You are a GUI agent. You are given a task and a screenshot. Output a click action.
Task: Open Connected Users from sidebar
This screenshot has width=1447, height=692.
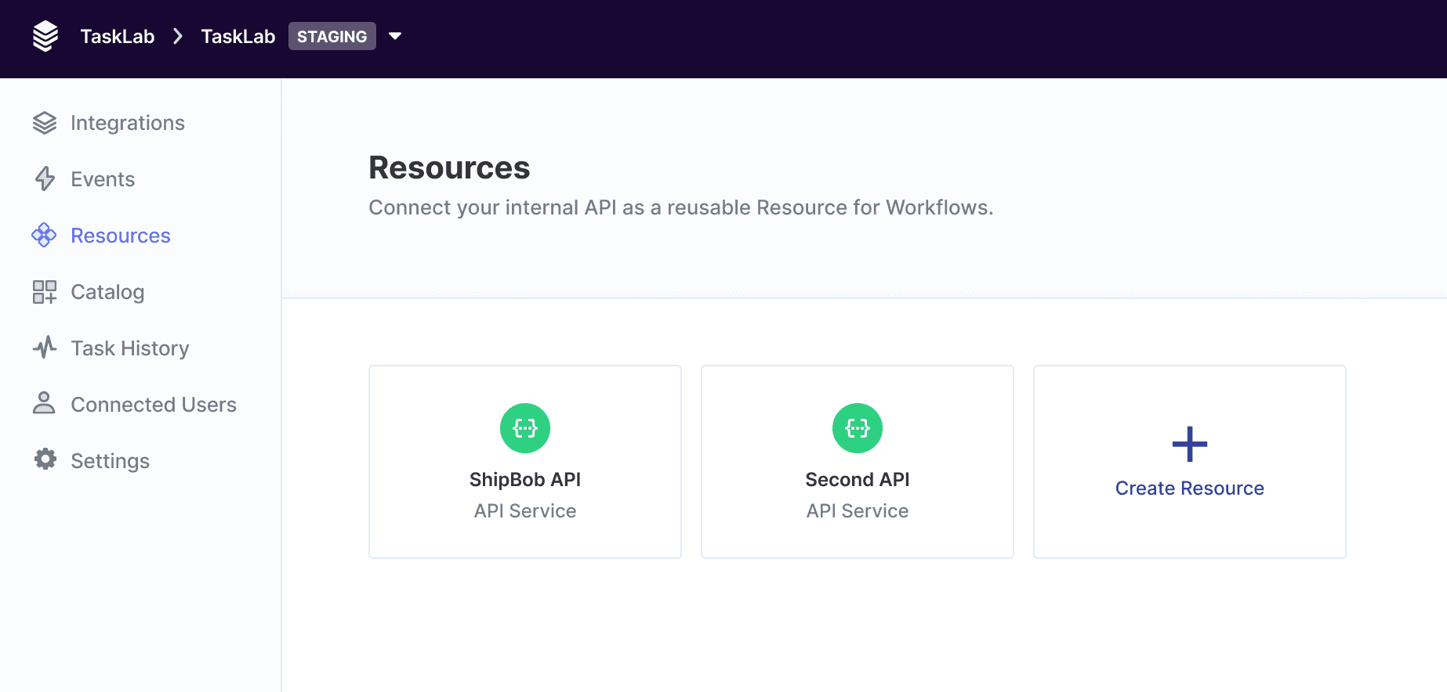154,405
